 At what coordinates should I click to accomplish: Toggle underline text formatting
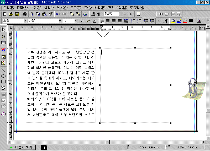click(x=94, y=21)
